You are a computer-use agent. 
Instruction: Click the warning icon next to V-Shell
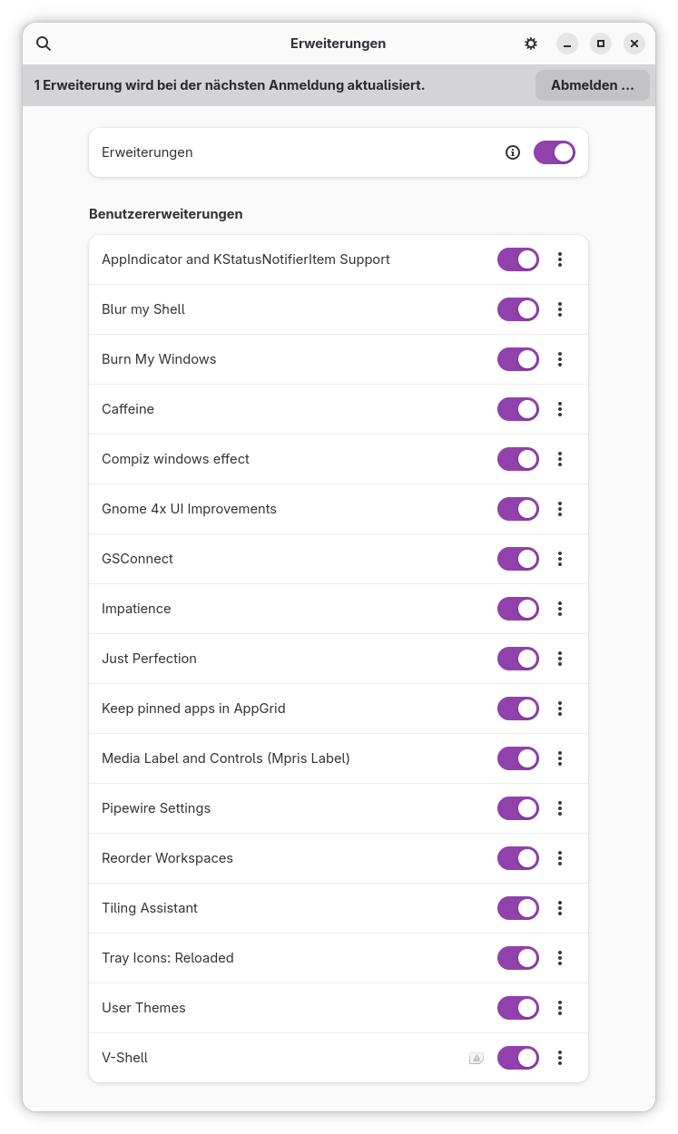coord(477,1058)
